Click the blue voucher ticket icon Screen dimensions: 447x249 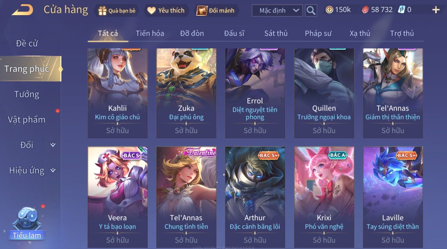[x=401, y=10]
